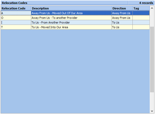Sort by Relocation Code column header

point(16,8)
